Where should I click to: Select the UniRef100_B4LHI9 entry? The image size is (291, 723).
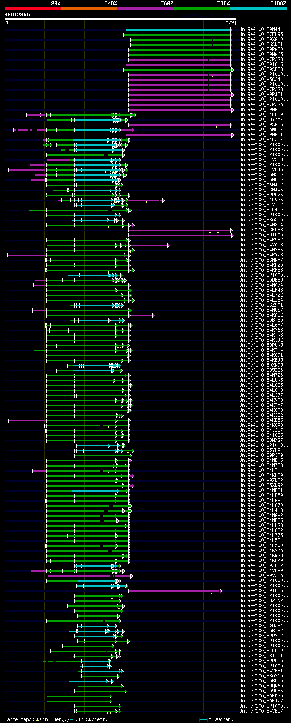(x=261, y=115)
